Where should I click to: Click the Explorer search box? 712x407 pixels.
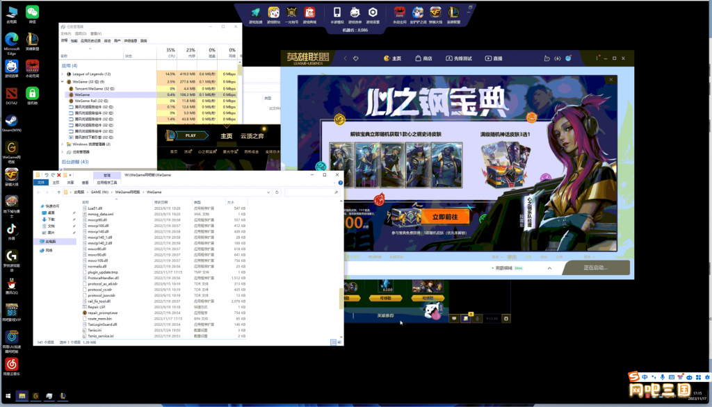click(311, 192)
